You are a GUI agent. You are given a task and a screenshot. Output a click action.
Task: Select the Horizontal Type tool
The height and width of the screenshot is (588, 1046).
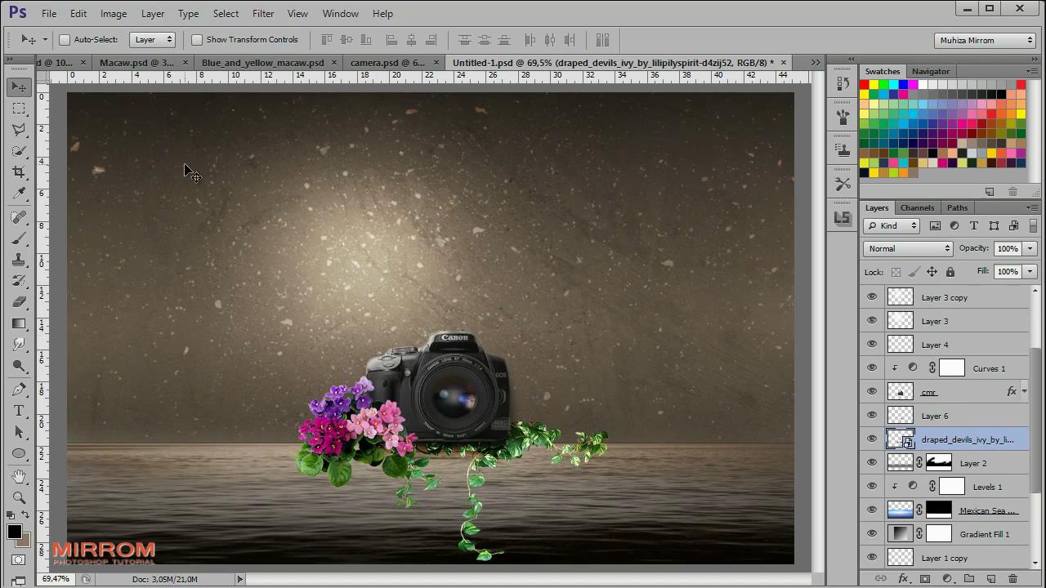(19, 411)
